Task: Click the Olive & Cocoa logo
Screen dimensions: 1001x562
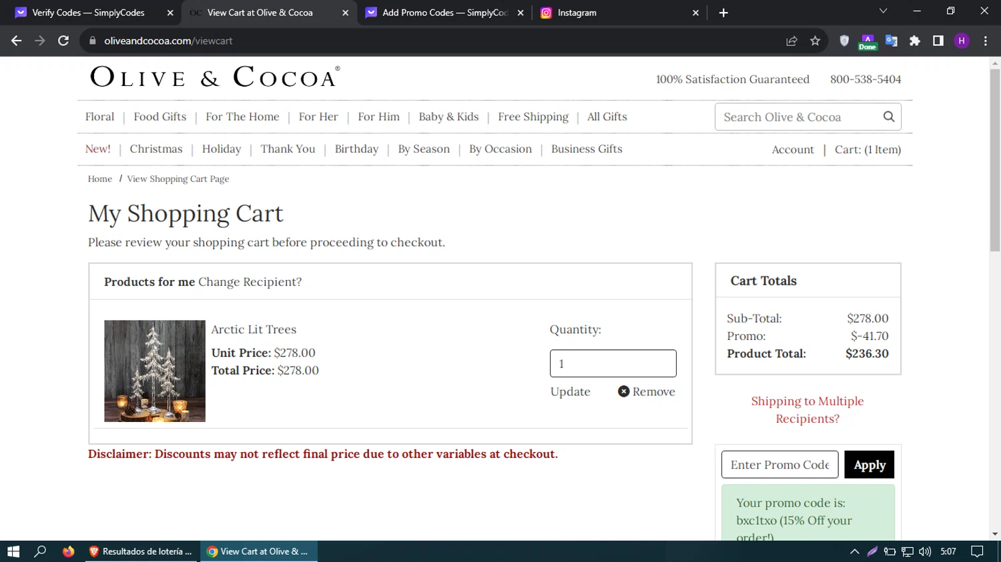Action: click(x=215, y=77)
